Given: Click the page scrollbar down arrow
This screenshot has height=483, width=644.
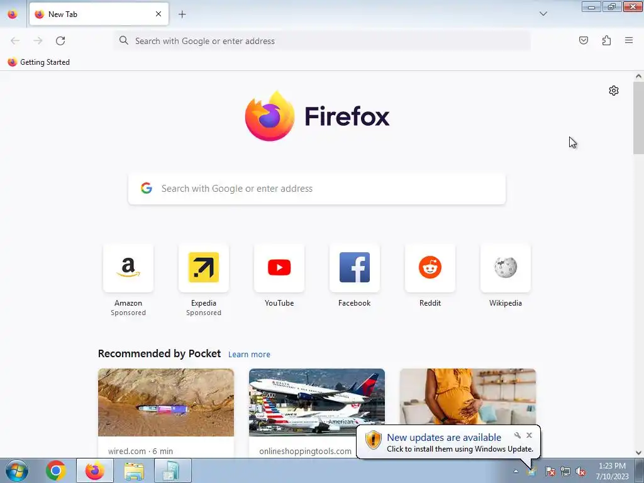Looking at the screenshot, I should pyautogui.click(x=638, y=453).
